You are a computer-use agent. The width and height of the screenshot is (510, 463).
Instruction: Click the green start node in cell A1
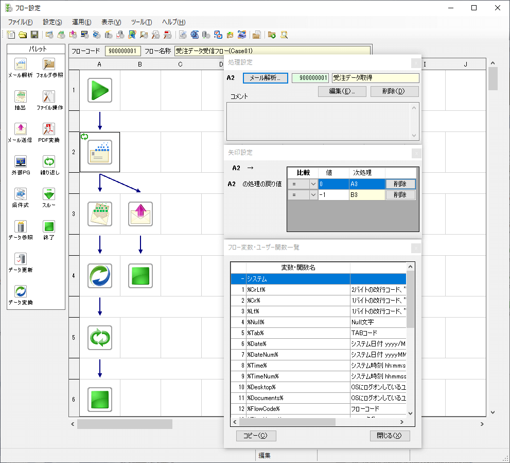pyautogui.click(x=99, y=90)
